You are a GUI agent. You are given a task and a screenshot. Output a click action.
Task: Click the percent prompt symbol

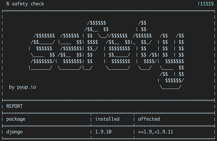point(8,4)
